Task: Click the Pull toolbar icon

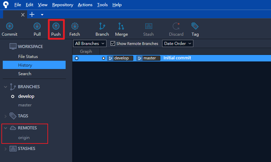Action: [x=37, y=26]
